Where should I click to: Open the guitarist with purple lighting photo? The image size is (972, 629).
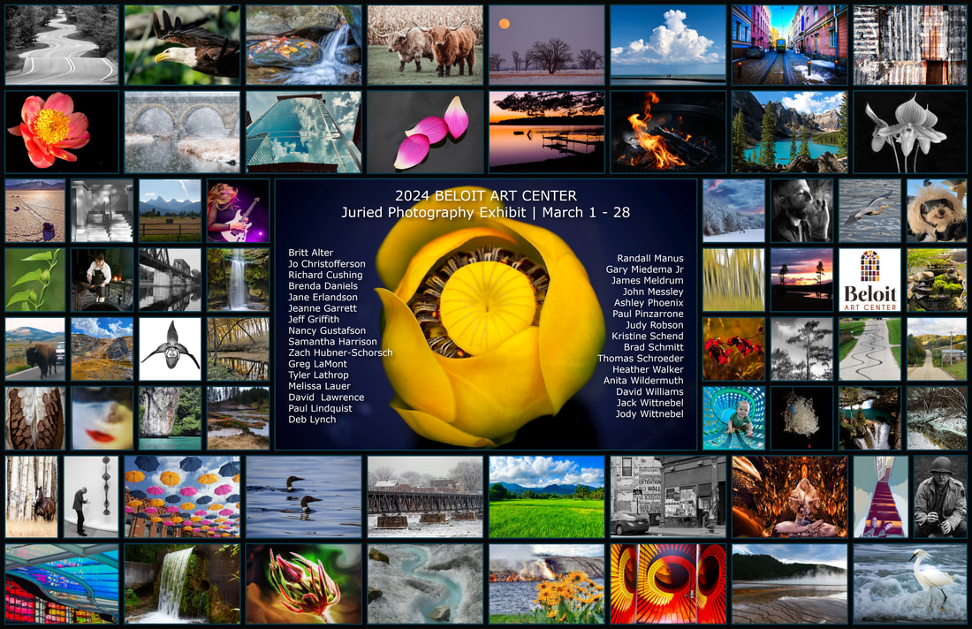pos(238,211)
